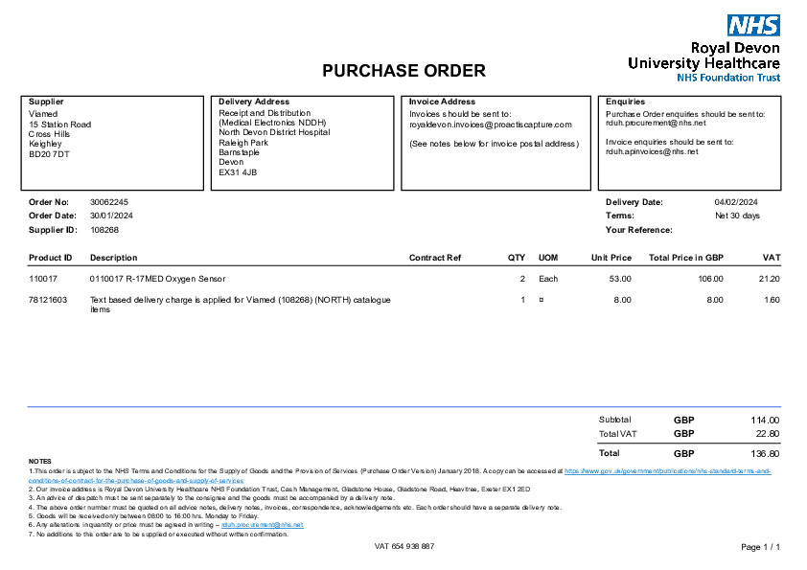This screenshot has width=807, height=570.
Task: Click the delivery date 04/02/2024
Action: [736, 202]
